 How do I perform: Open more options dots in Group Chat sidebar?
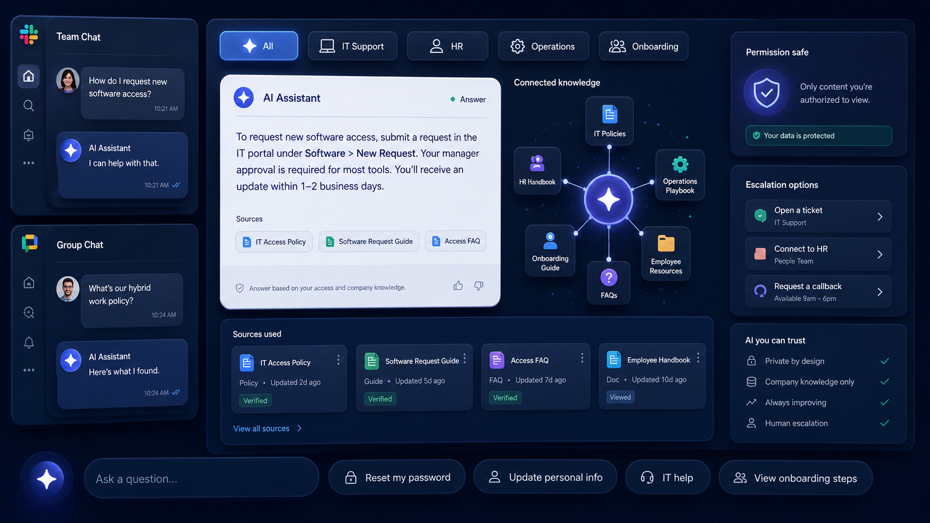click(29, 370)
